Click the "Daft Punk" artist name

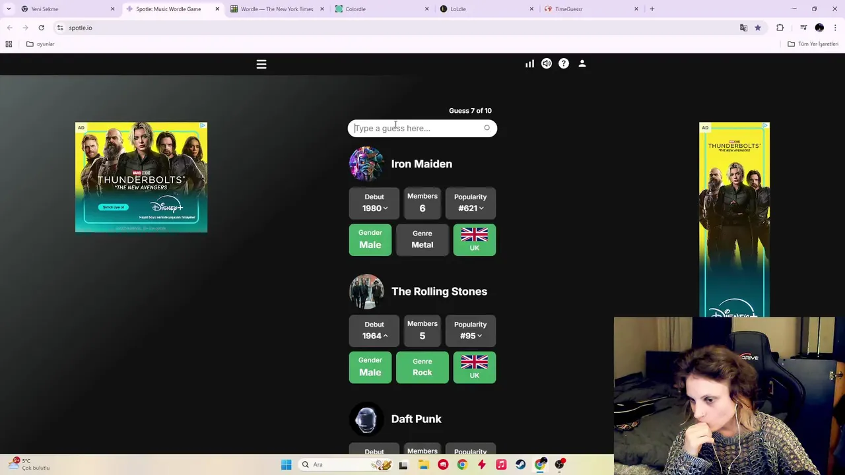coord(416,419)
